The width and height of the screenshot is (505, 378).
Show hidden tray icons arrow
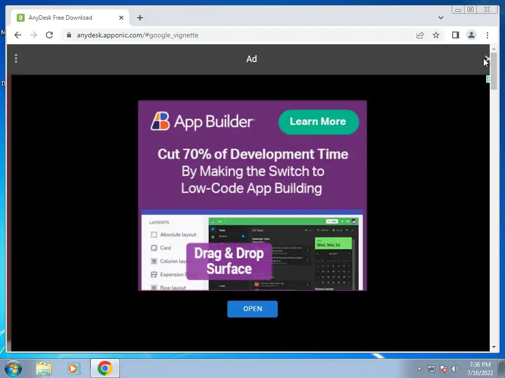click(x=419, y=369)
